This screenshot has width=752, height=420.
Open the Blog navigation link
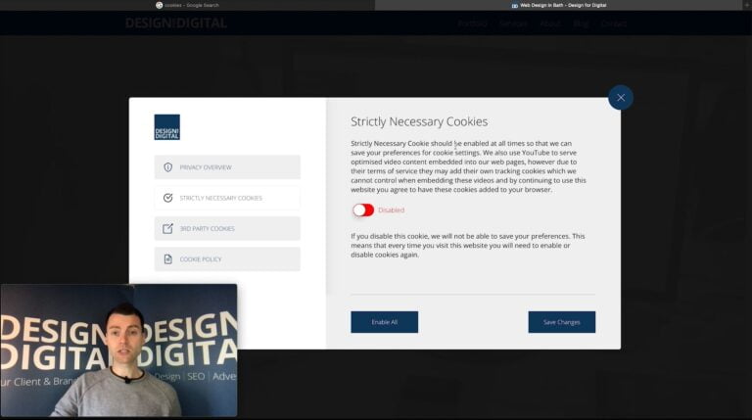coord(581,23)
